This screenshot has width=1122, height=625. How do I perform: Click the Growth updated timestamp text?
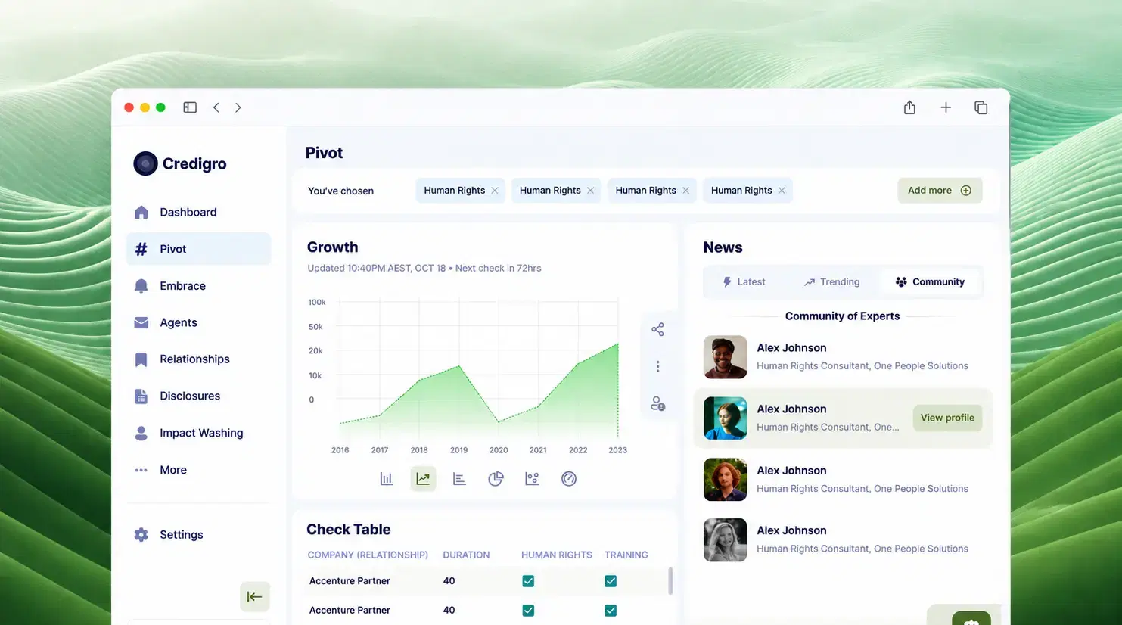[424, 268]
